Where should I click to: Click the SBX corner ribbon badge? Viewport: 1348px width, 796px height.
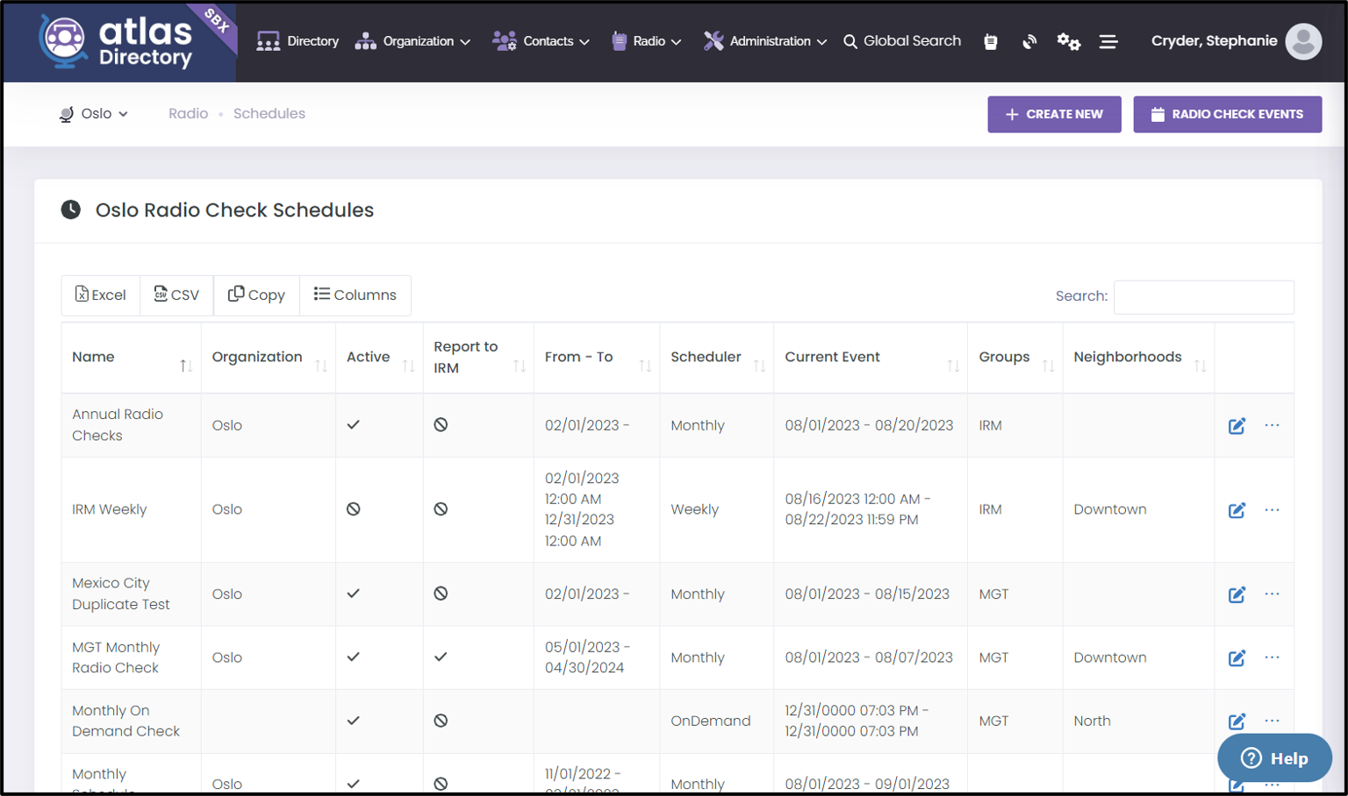click(x=216, y=21)
